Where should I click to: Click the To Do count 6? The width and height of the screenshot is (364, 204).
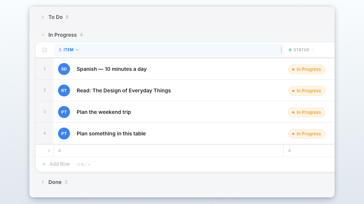67,17
